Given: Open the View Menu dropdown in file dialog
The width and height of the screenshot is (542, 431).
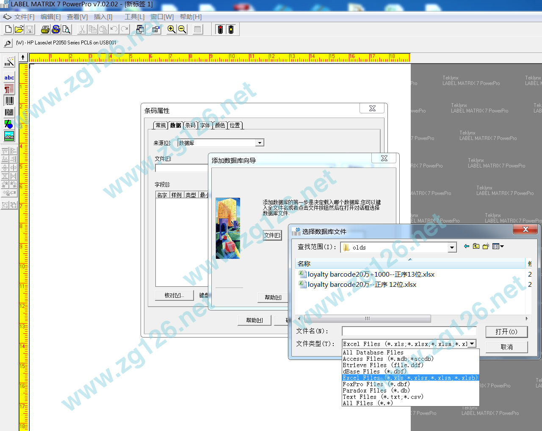Looking at the screenshot, I should click(x=498, y=246).
